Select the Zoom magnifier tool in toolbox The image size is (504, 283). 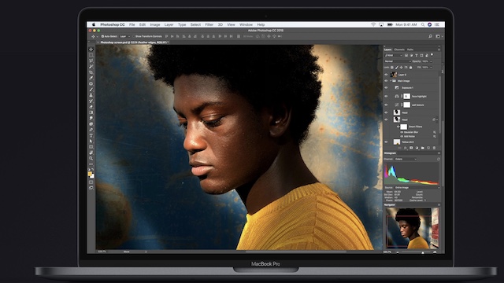click(x=91, y=159)
